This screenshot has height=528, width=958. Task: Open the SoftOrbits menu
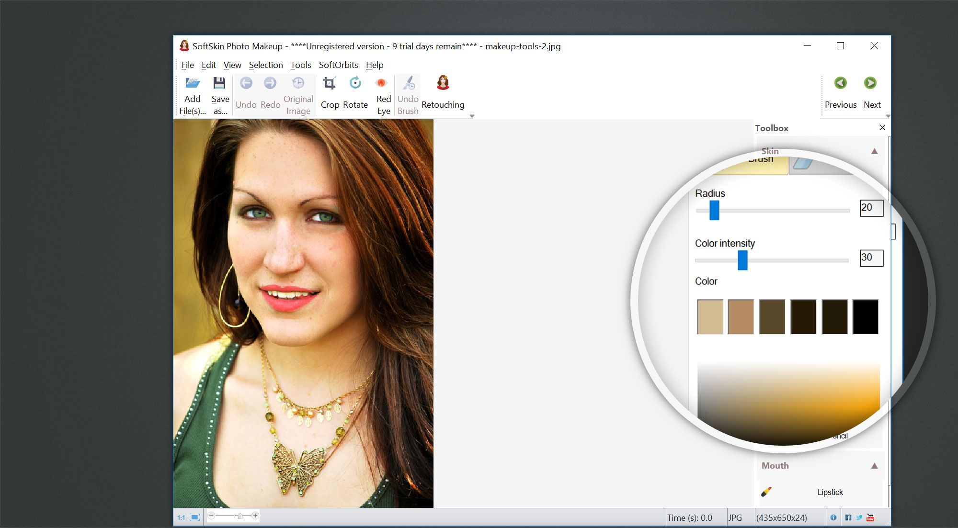pyautogui.click(x=339, y=64)
